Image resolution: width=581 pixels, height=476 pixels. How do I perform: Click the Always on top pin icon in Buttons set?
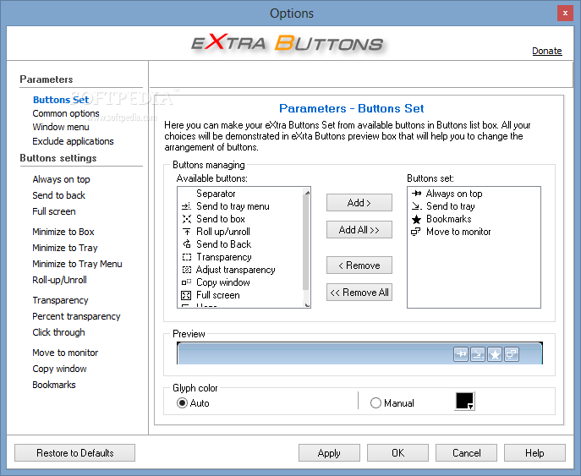point(416,194)
